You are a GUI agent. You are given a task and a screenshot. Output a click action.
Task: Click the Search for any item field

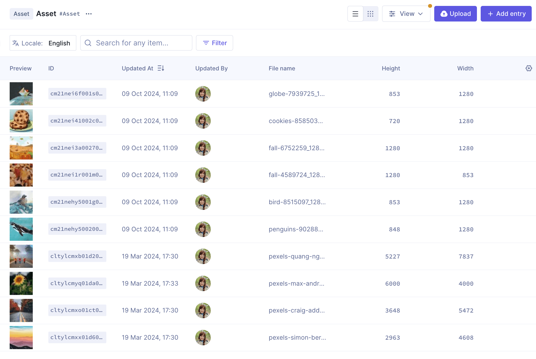136,43
